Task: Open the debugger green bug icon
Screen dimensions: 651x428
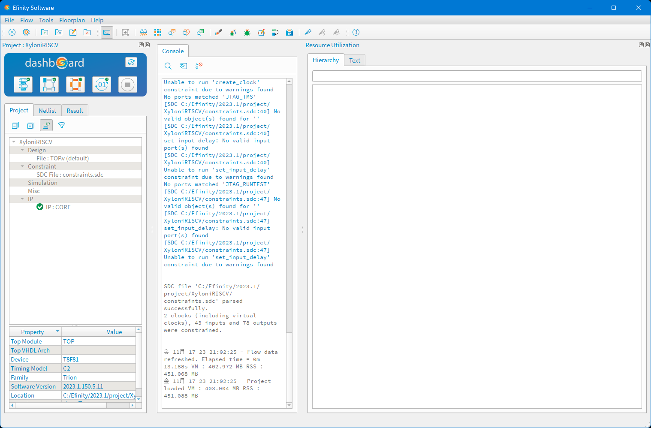Action: click(247, 32)
